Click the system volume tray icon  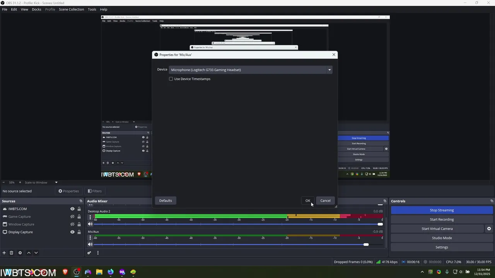[x=461, y=272]
